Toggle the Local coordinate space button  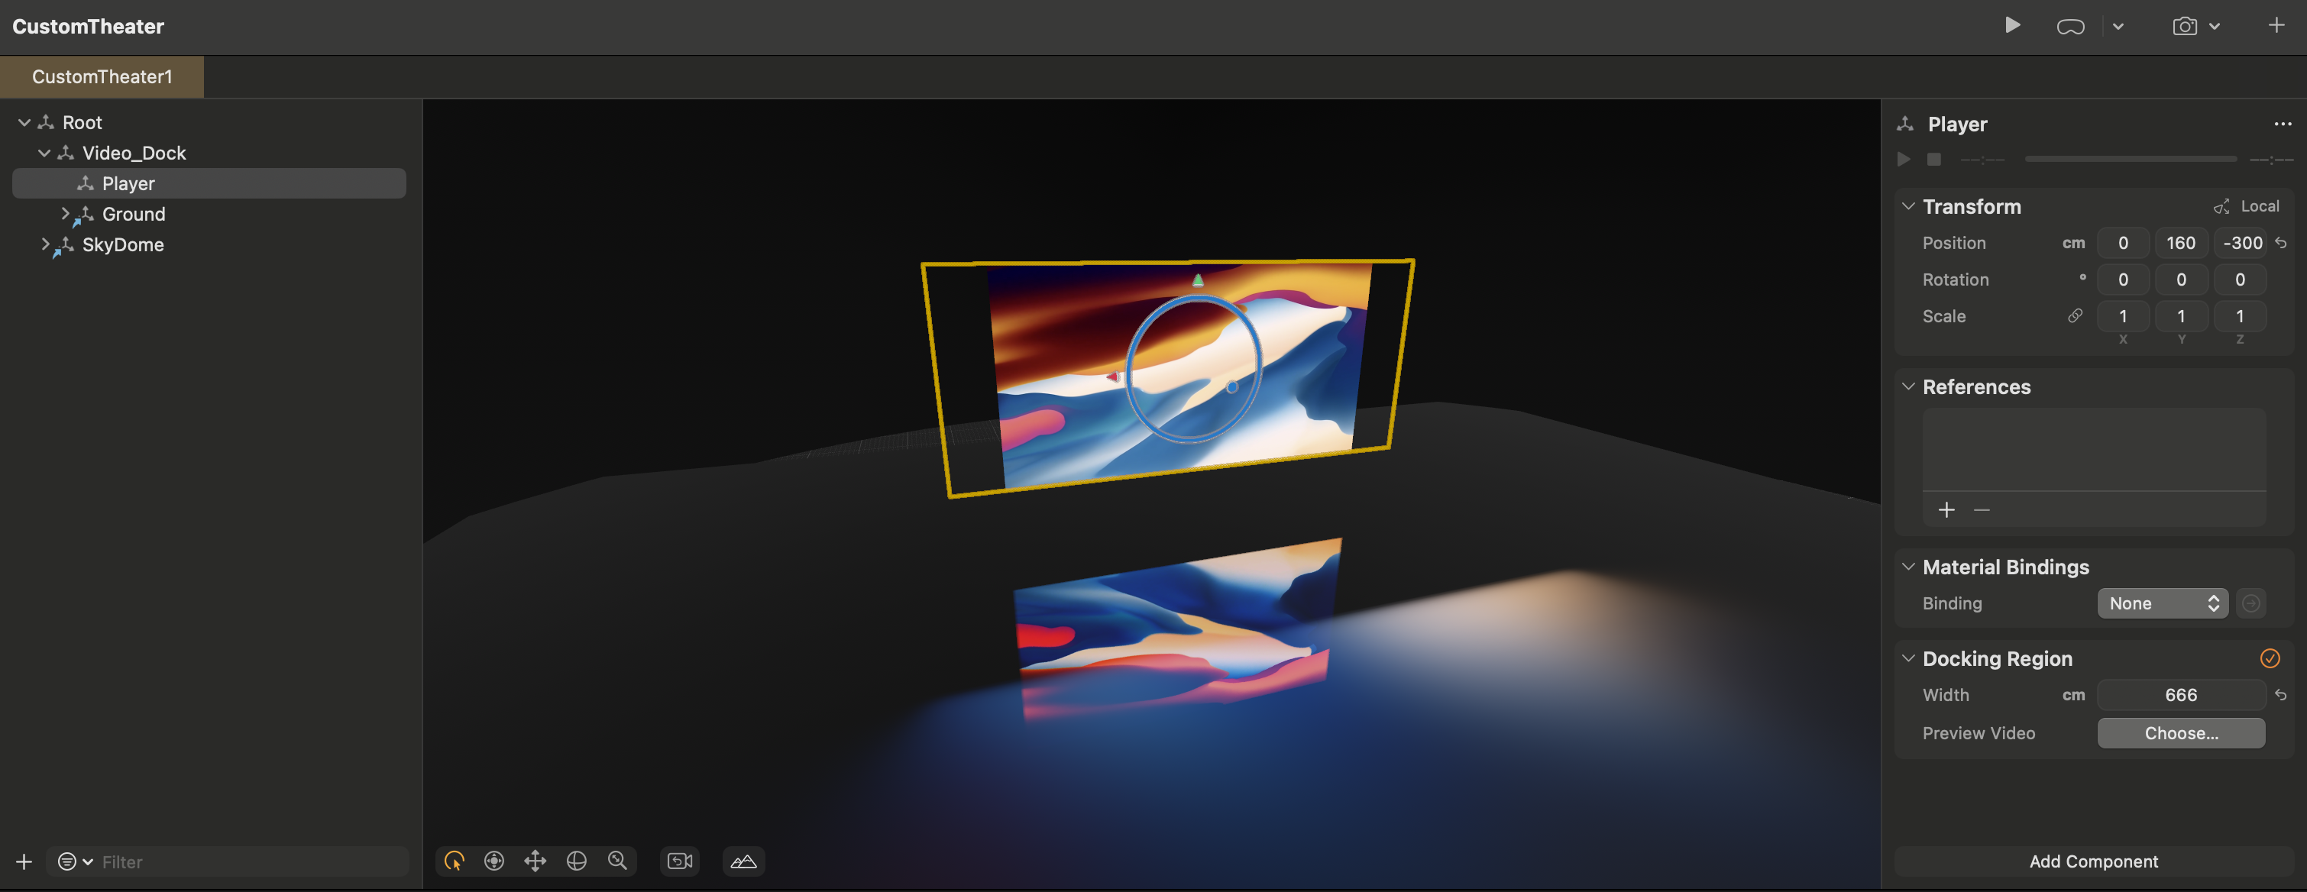point(2247,206)
